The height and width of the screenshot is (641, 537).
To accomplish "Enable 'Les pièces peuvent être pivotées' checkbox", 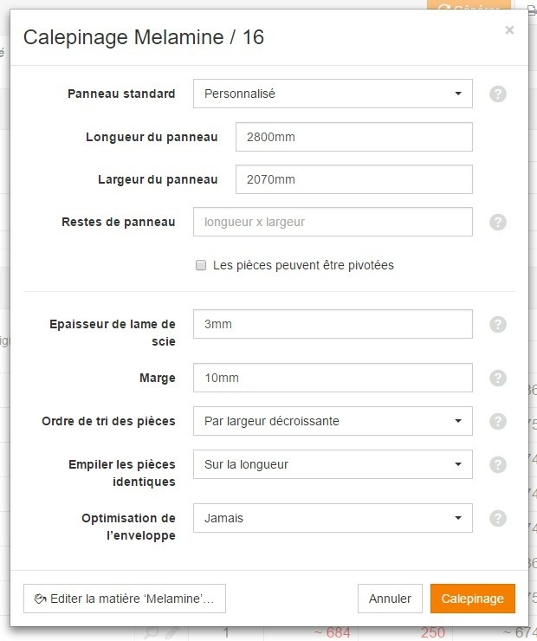I will point(201,265).
